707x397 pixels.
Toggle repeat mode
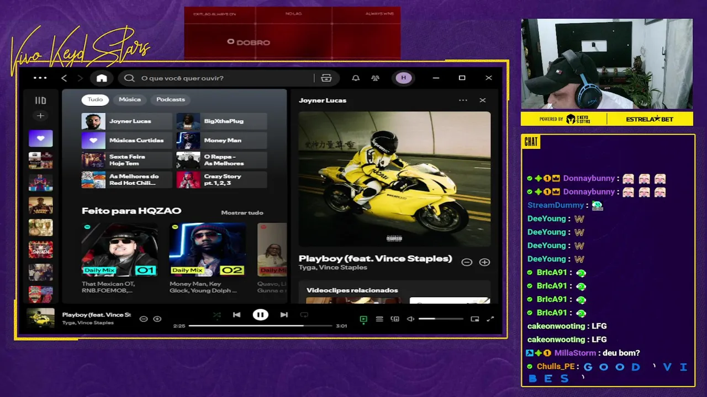pyautogui.click(x=304, y=315)
